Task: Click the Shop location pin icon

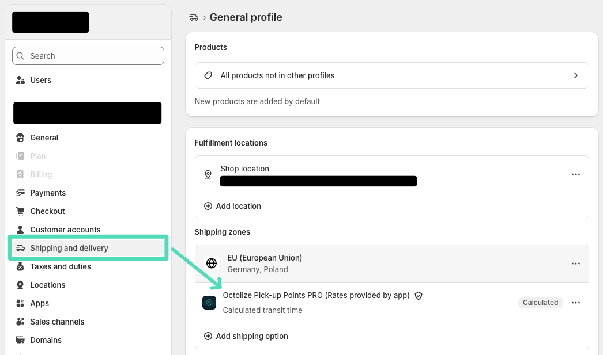Action: point(208,174)
